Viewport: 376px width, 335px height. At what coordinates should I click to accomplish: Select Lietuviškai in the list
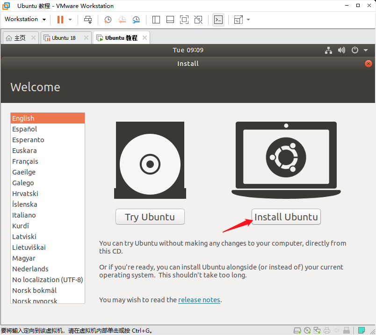[48, 248]
